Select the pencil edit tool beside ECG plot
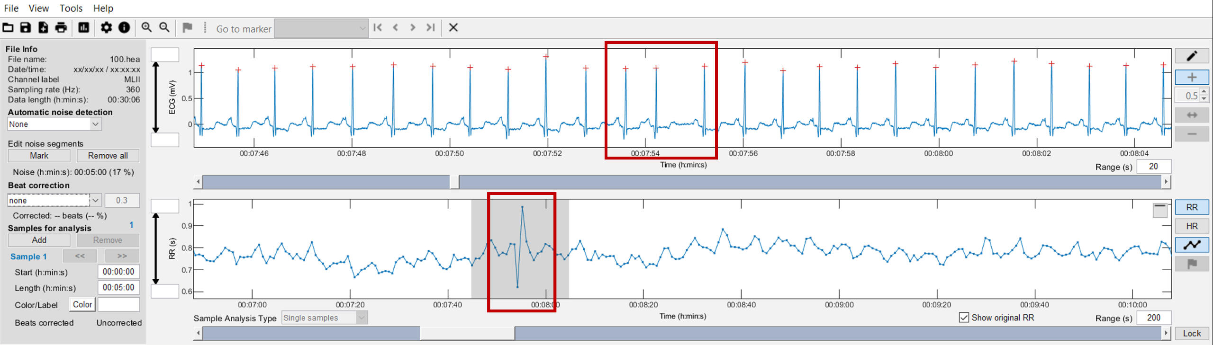Image resolution: width=1213 pixels, height=345 pixels. [x=1191, y=56]
